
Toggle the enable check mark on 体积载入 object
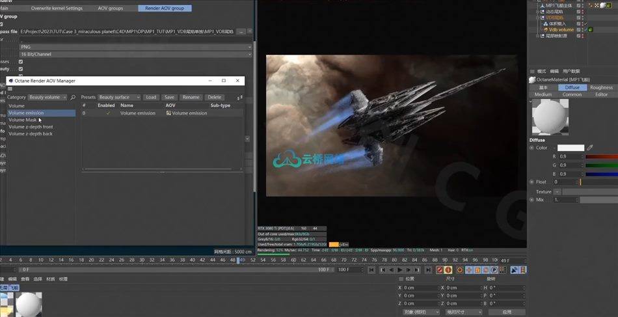click(x=585, y=23)
